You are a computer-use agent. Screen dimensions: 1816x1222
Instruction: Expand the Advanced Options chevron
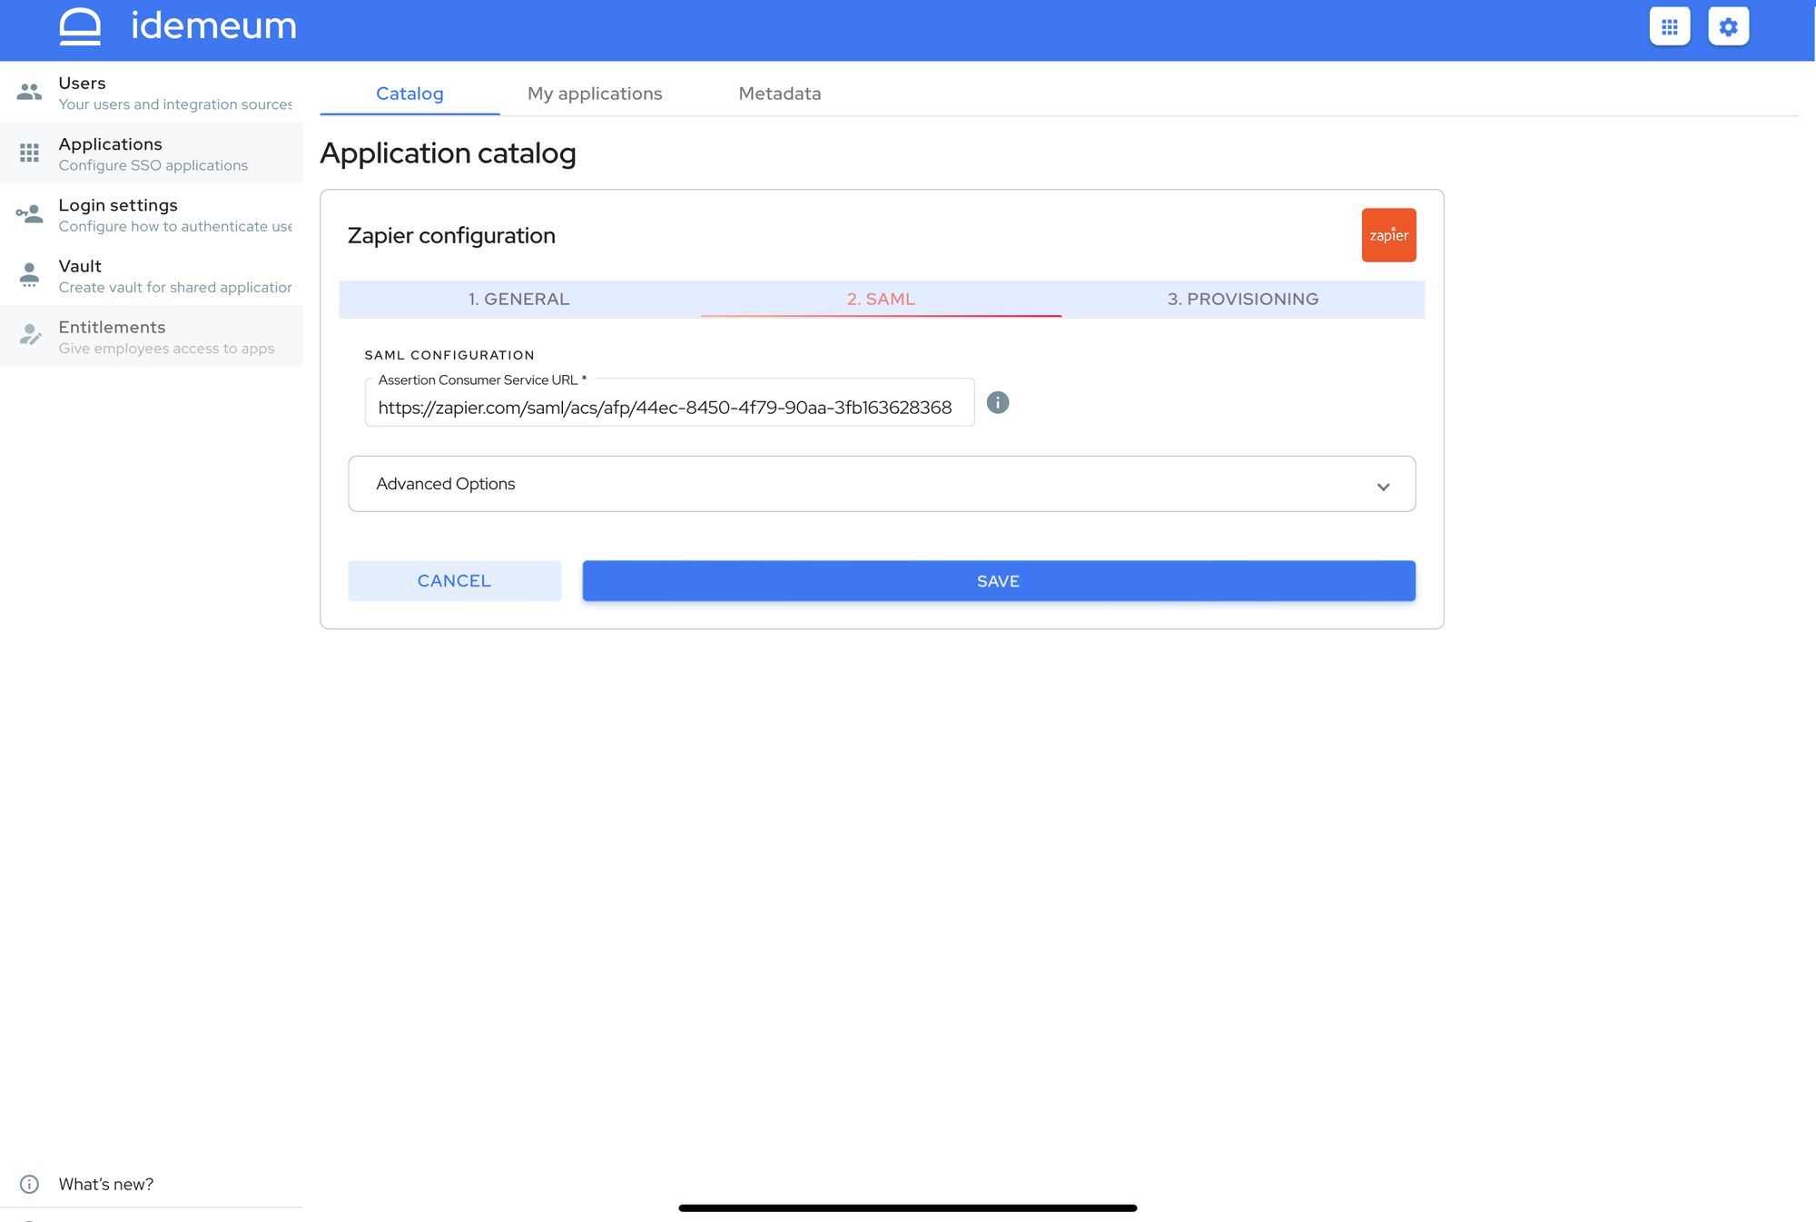1383,487
